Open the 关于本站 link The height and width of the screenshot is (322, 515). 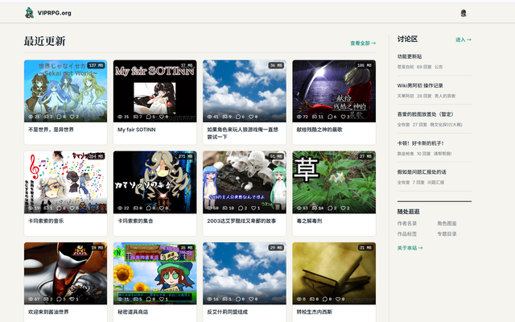tap(410, 248)
